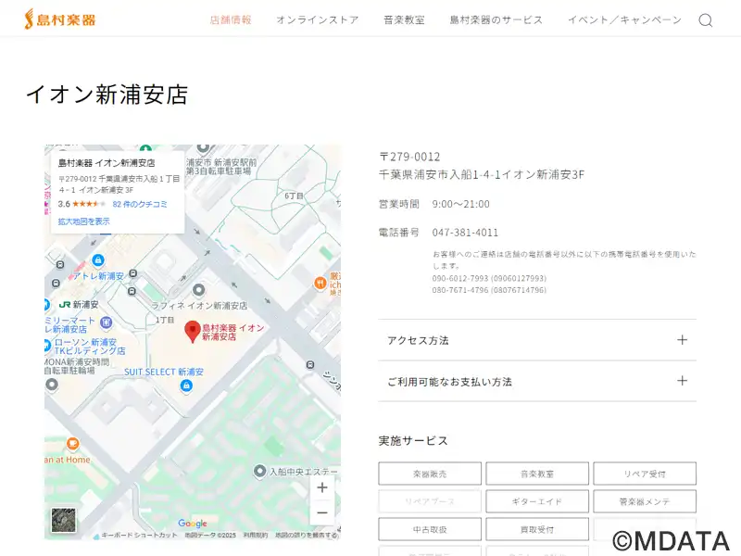This screenshot has height=556, width=741.
Task: Open the search magnifier icon
Action: pyautogui.click(x=706, y=20)
